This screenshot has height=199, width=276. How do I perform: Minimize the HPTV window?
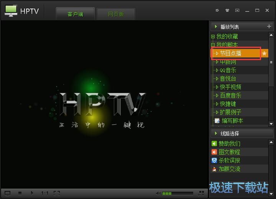point(247,11)
